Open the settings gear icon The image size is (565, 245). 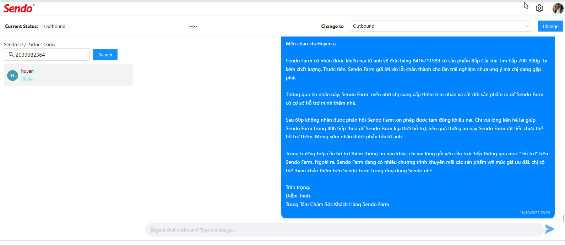[539, 8]
